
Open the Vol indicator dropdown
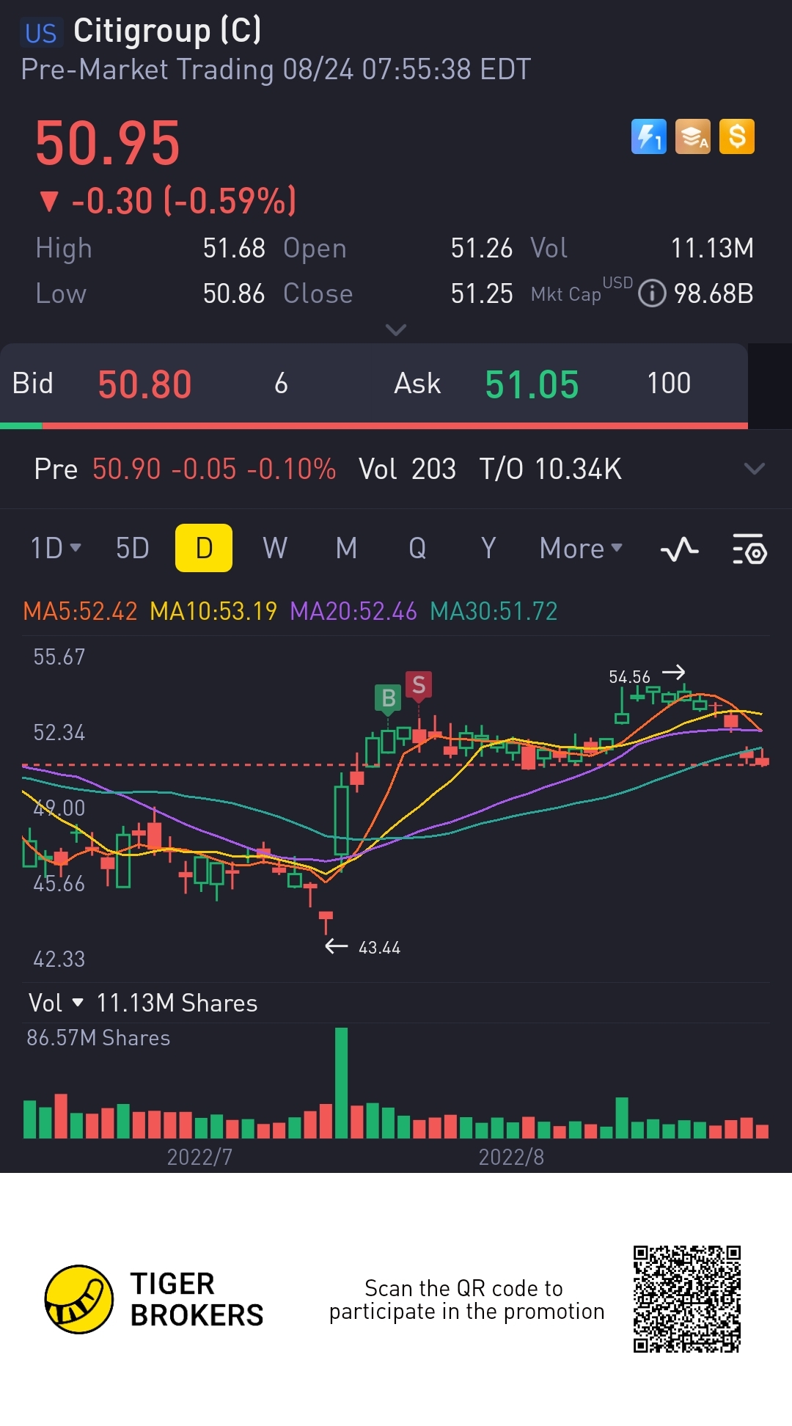click(56, 1003)
